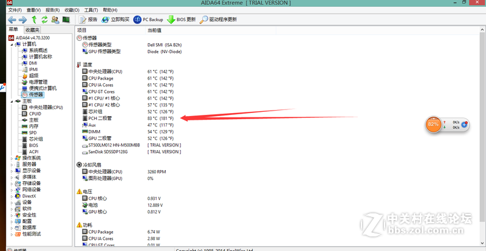
Task: Click 立即购买 buy now button
Action: click(115, 19)
